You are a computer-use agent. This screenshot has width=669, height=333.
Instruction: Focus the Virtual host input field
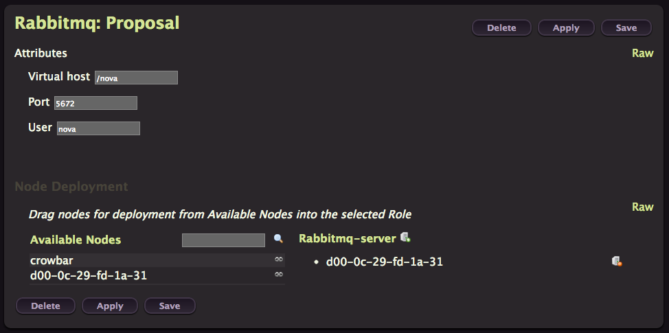[136, 78]
